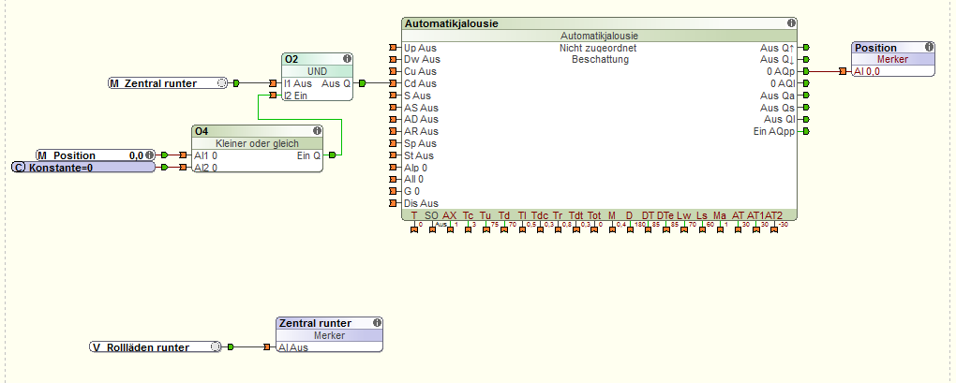Select the Up input connector of Automatikjalousie
The image size is (956, 383).
(x=393, y=48)
